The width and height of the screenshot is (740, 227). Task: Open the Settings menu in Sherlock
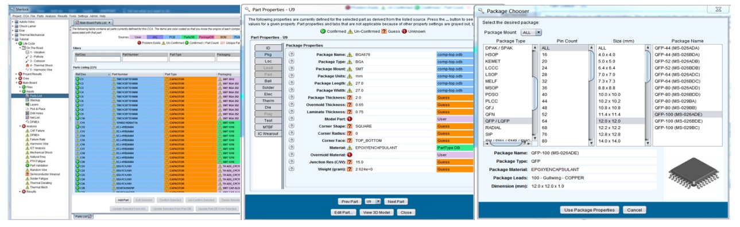[83, 16]
